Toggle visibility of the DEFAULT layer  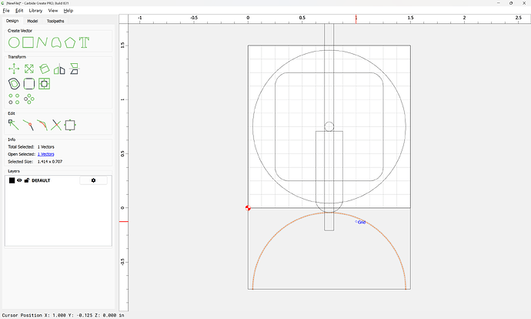point(19,180)
